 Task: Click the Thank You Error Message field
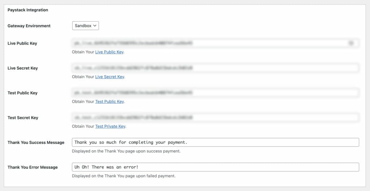pyautogui.click(x=215, y=167)
